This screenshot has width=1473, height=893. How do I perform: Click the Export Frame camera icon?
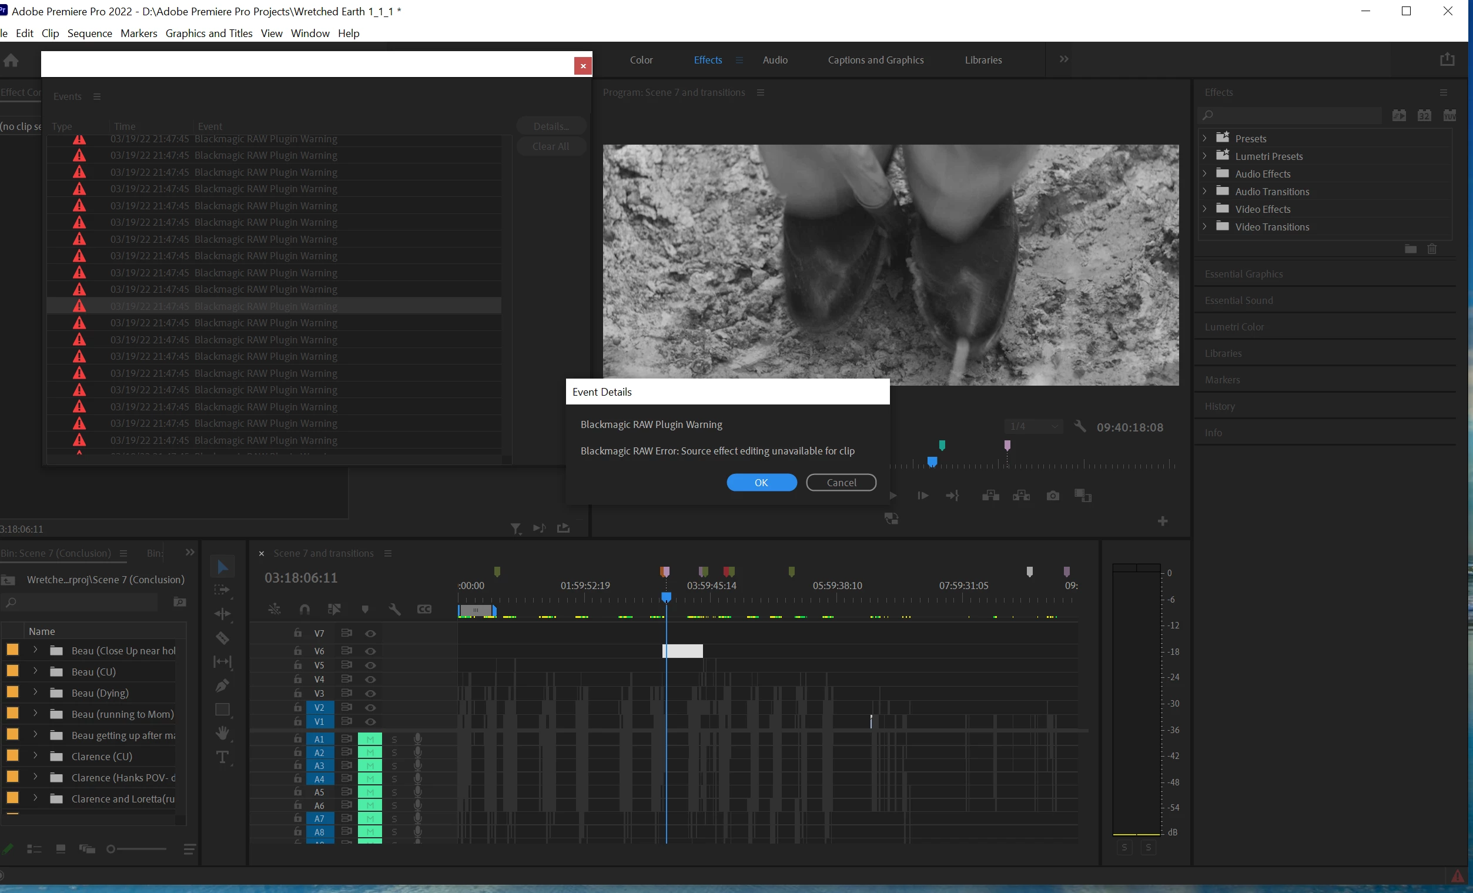[x=1053, y=496]
